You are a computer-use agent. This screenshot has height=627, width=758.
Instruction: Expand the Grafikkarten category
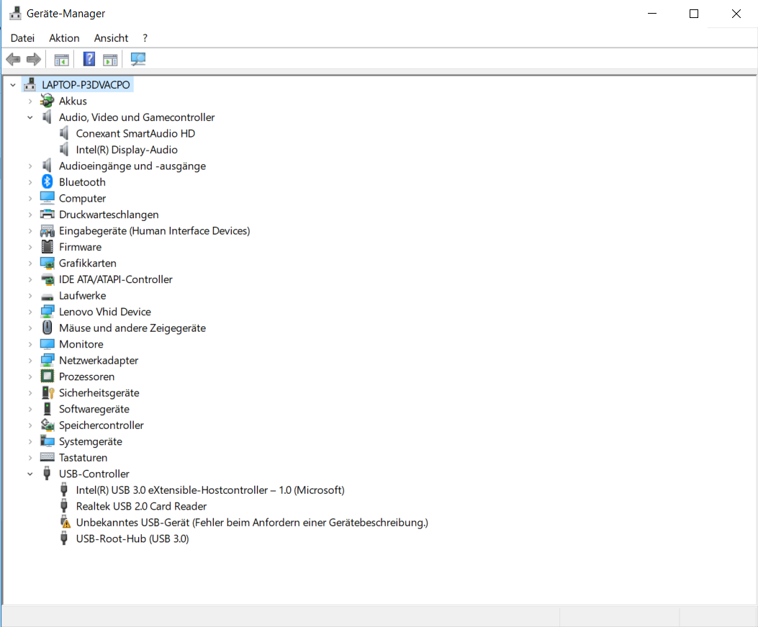(x=30, y=263)
